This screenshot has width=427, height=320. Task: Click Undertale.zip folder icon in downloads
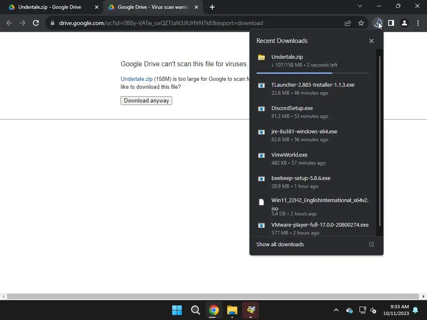[x=261, y=57]
